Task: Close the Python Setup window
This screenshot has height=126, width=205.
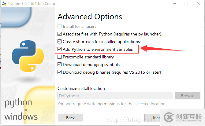Action: click(198, 3)
